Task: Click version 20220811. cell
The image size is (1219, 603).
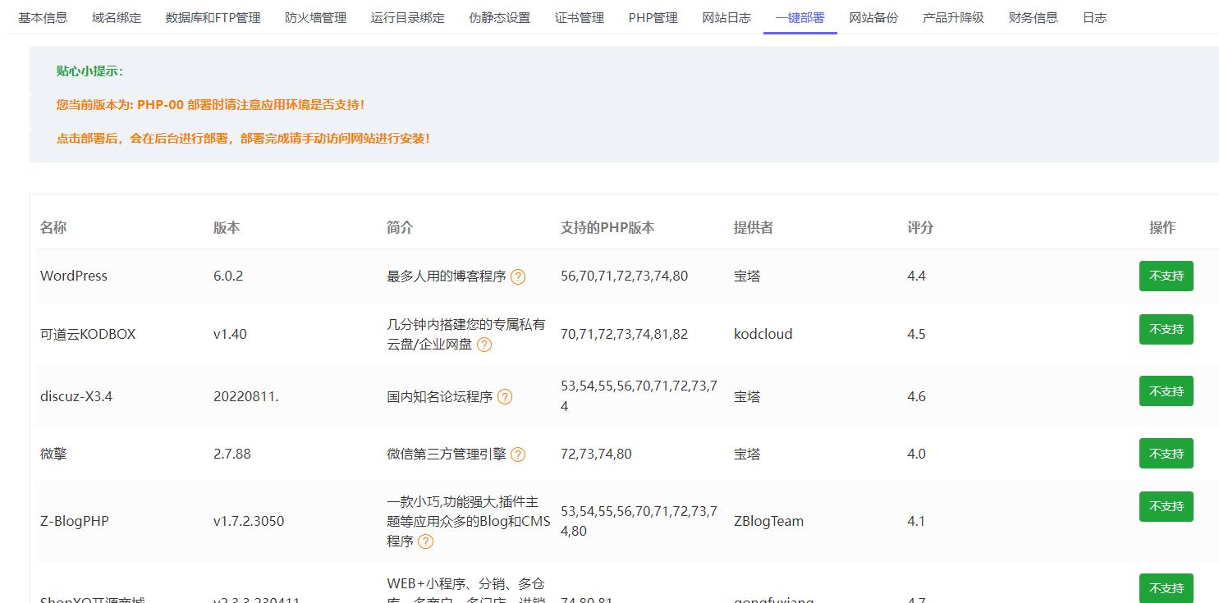Action: pos(246,396)
